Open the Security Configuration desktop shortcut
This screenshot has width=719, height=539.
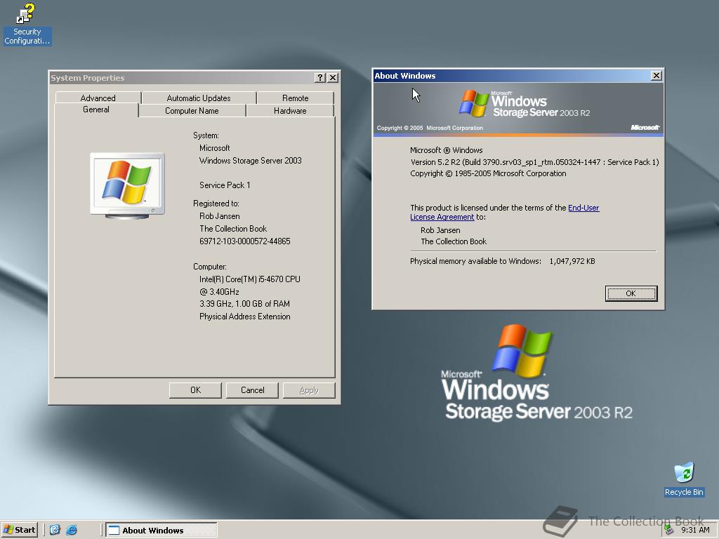coord(27,24)
